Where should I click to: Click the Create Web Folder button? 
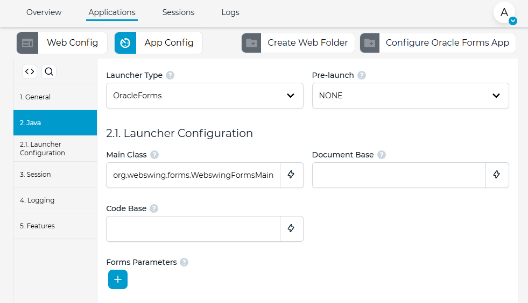click(298, 42)
